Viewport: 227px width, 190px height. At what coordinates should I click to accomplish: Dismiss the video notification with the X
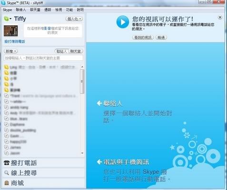click(x=220, y=17)
